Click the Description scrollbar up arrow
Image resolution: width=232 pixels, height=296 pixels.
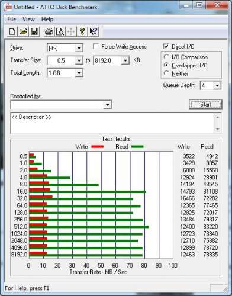218,117
